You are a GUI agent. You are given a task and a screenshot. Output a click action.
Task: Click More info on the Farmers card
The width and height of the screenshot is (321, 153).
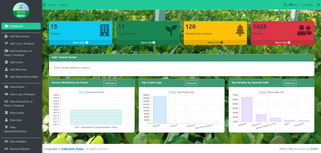282,42
